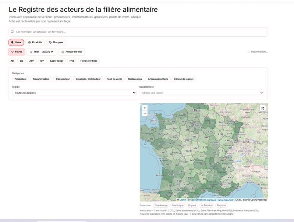The height and width of the screenshot is (222, 294).
Task: Switch to the Produits tab
Action: pyautogui.click(x=35, y=43)
